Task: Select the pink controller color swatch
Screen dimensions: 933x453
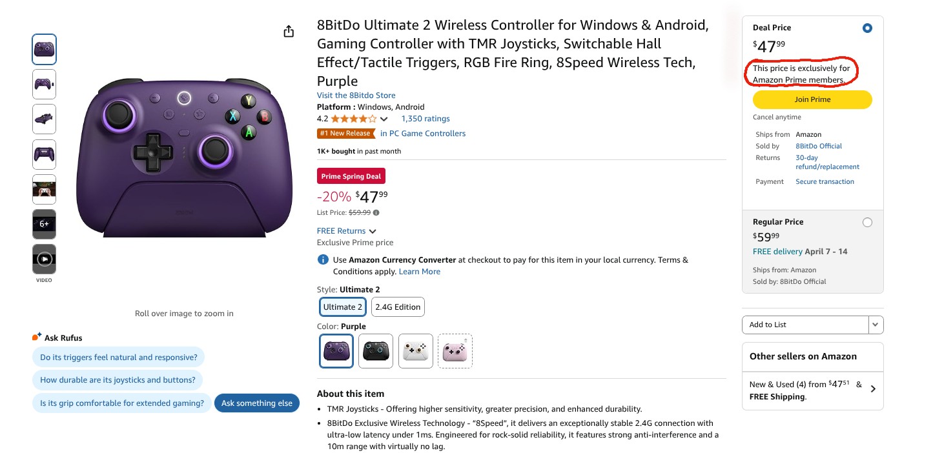Action: click(455, 351)
